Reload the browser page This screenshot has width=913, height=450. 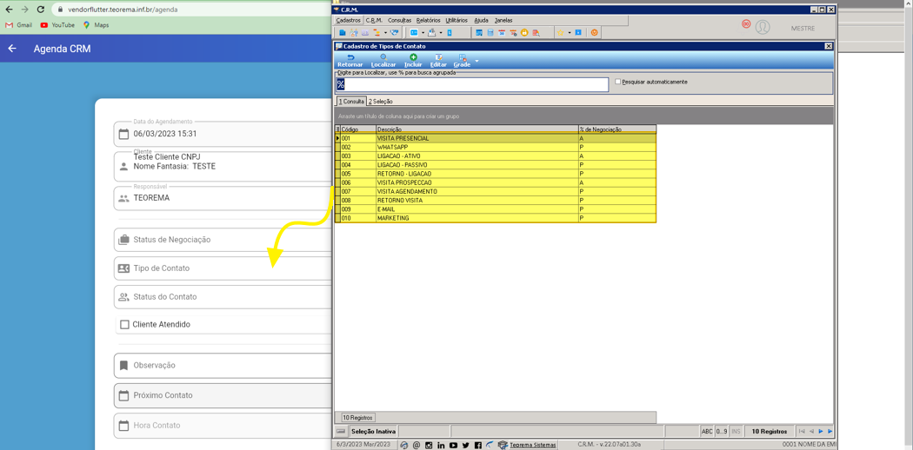pos(40,10)
